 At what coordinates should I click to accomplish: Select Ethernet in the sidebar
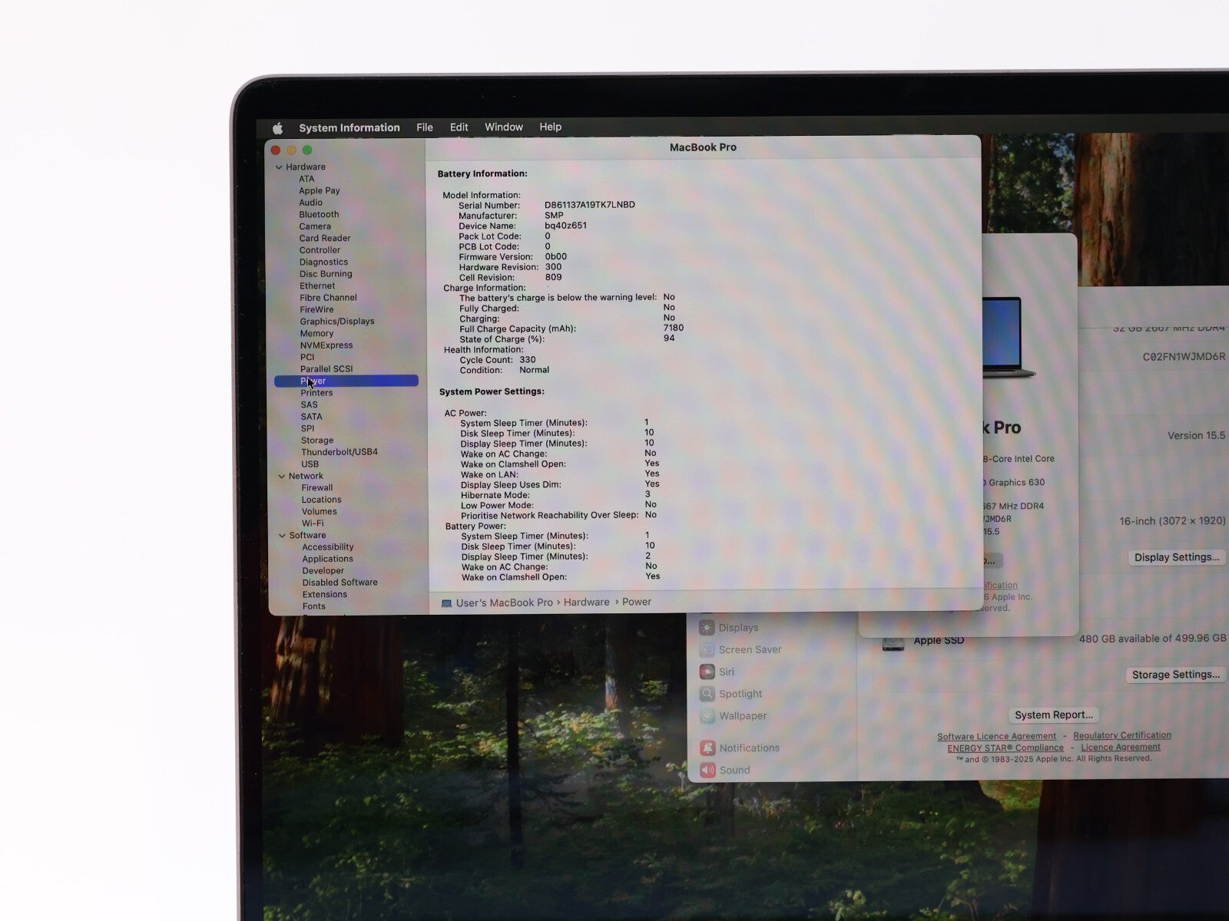(317, 286)
